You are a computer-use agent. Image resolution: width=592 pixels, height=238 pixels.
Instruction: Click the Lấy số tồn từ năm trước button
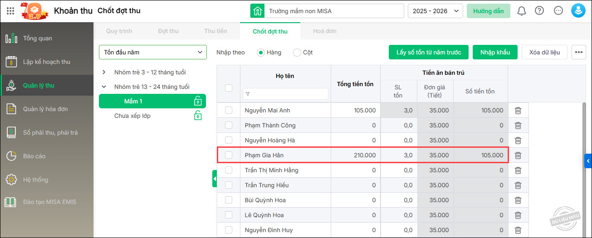[x=428, y=52]
